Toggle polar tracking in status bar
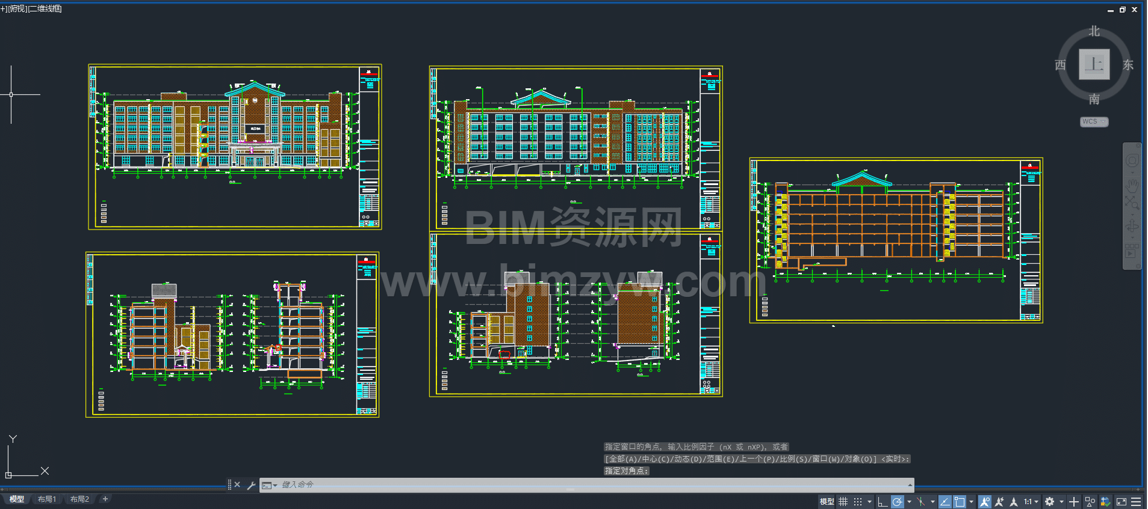The image size is (1148, 509). (x=897, y=502)
